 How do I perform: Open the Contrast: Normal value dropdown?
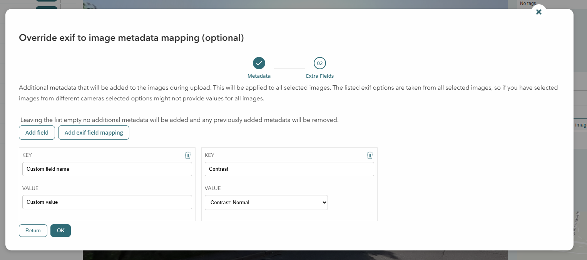click(x=266, y=202)
